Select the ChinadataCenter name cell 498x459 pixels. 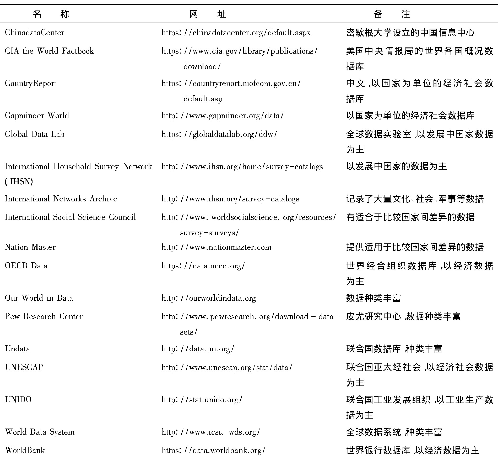point(35,33)
